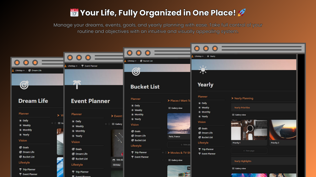Click Goals icon in Bucket List window
This screenshot has height=177, width=316.
[x=132, y=131]
